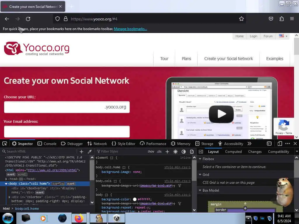Image resolution: width=299 pixels, height=224 pixels.
Task: Go back to the previous page
Action: point(7,19)
